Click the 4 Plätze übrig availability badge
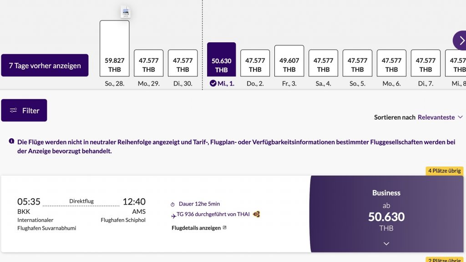This screenshot has width=466, height=262. tap(444, 171)
